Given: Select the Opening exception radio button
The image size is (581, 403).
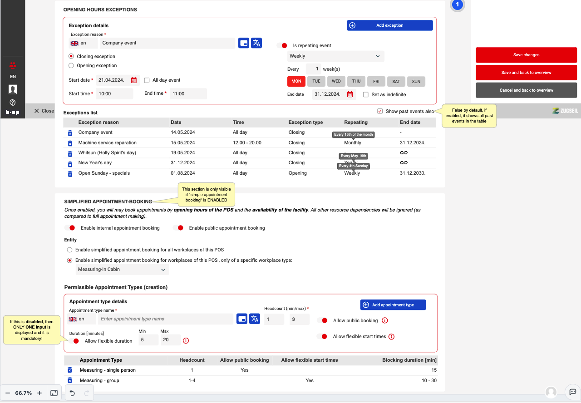Looking at the screenshot, I should [x=71, y=66].
